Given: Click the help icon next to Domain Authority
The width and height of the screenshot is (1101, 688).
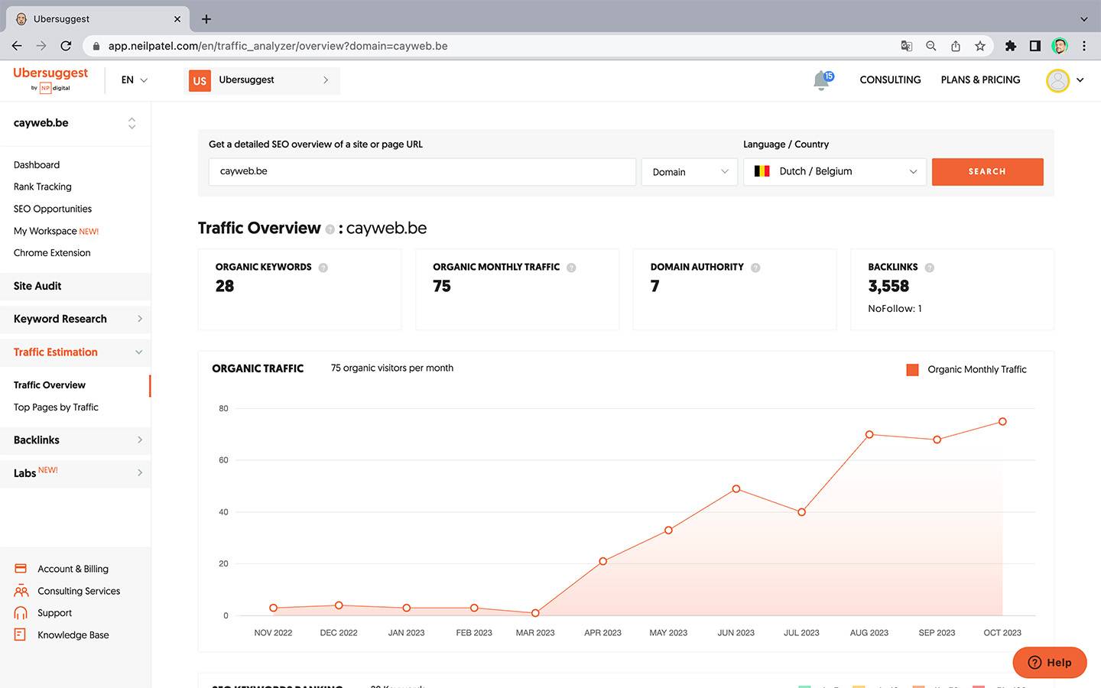Looking at the screenshot, I should pyautogui.click(x=755, y=268).
